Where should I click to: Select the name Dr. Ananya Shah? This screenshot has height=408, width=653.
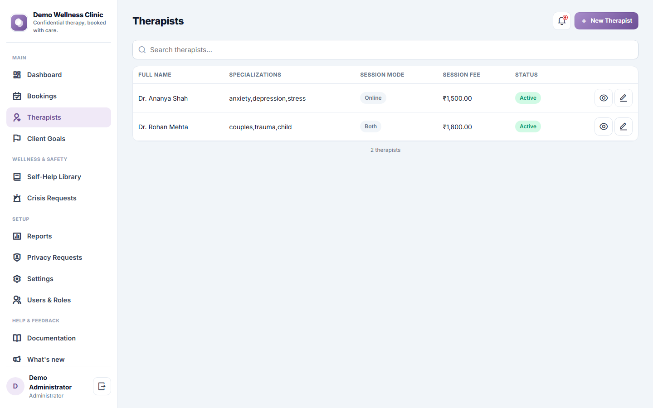[x=163, y=98]
